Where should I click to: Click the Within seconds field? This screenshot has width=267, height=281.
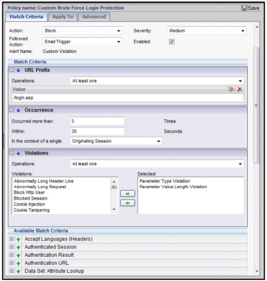(x=98, y=132)
